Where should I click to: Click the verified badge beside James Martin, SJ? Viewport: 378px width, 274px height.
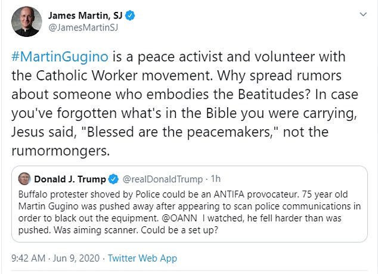click(129, 15)
